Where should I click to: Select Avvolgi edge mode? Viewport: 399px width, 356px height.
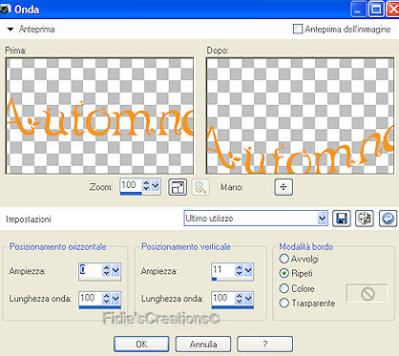pos(283,259)
